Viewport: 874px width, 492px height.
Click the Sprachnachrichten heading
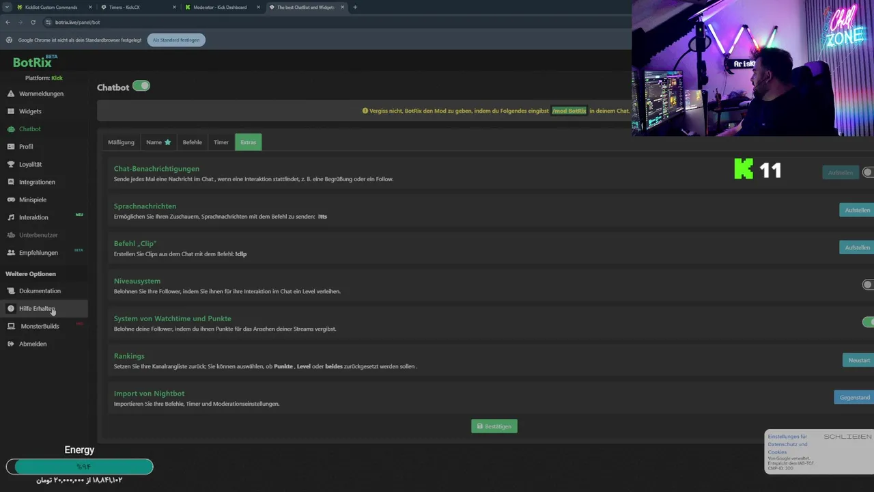point(145,206)
